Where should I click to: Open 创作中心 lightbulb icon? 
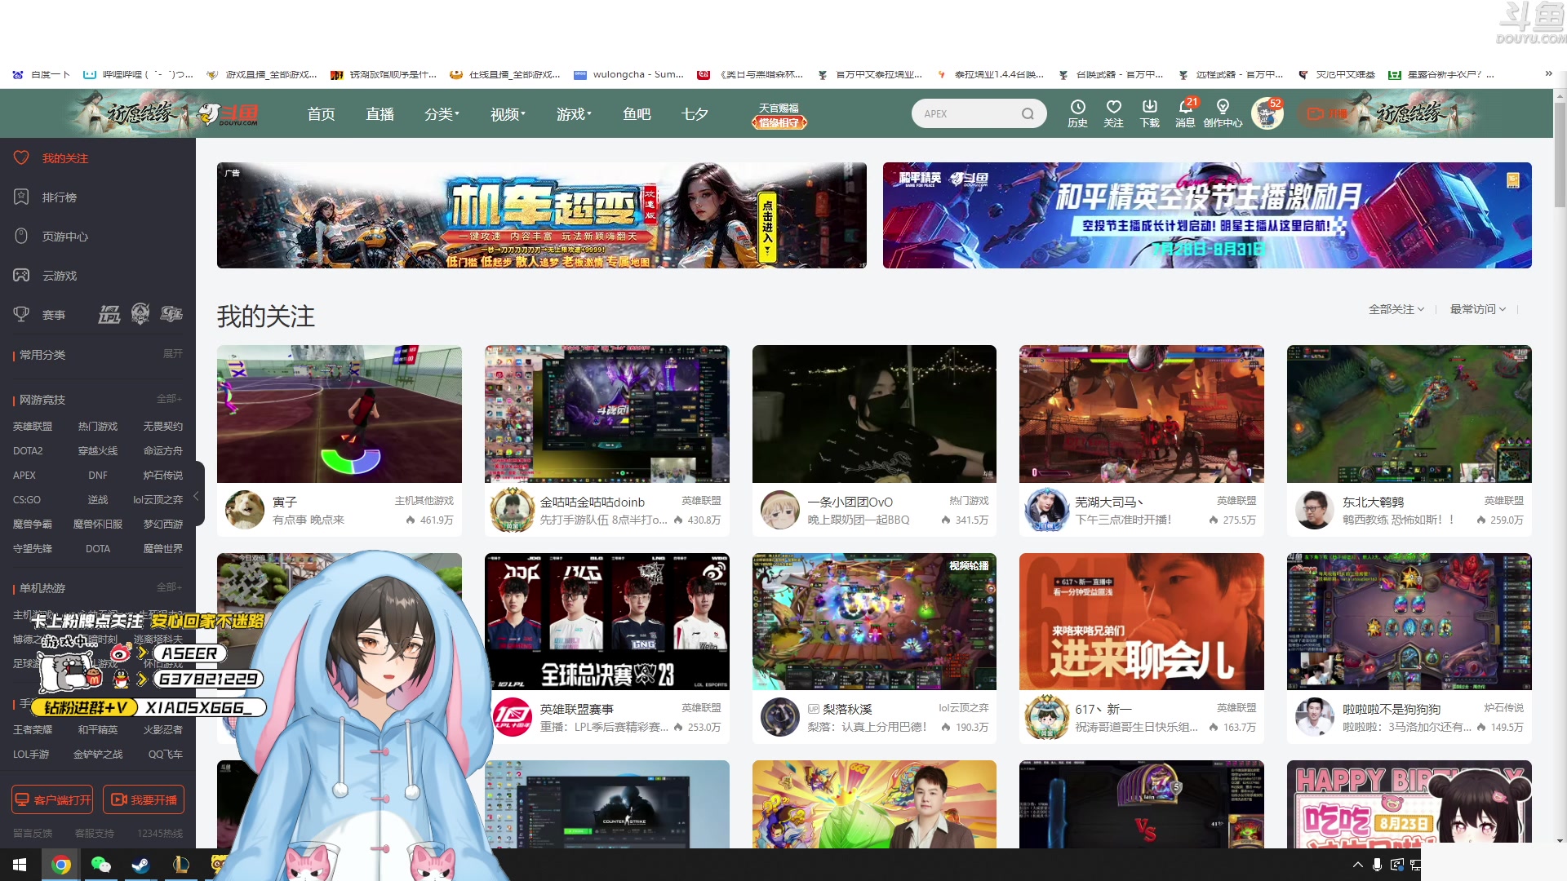pyautogui.click(x=1223, y=113)
